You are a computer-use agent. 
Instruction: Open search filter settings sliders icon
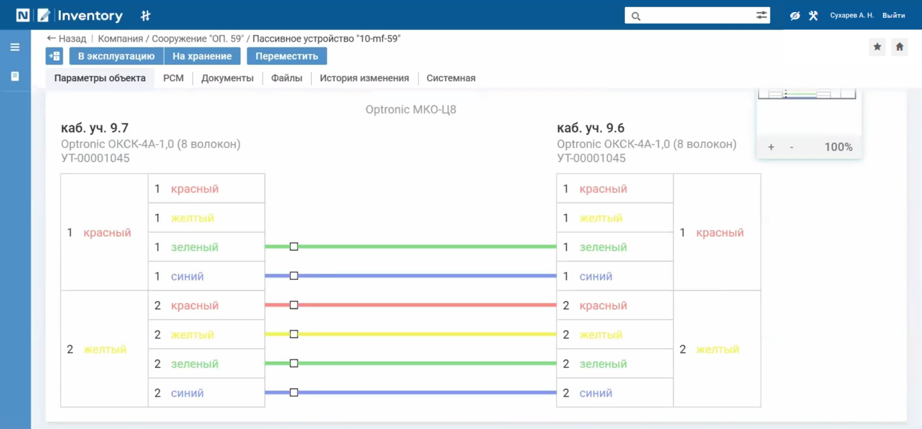click(761, 15)
